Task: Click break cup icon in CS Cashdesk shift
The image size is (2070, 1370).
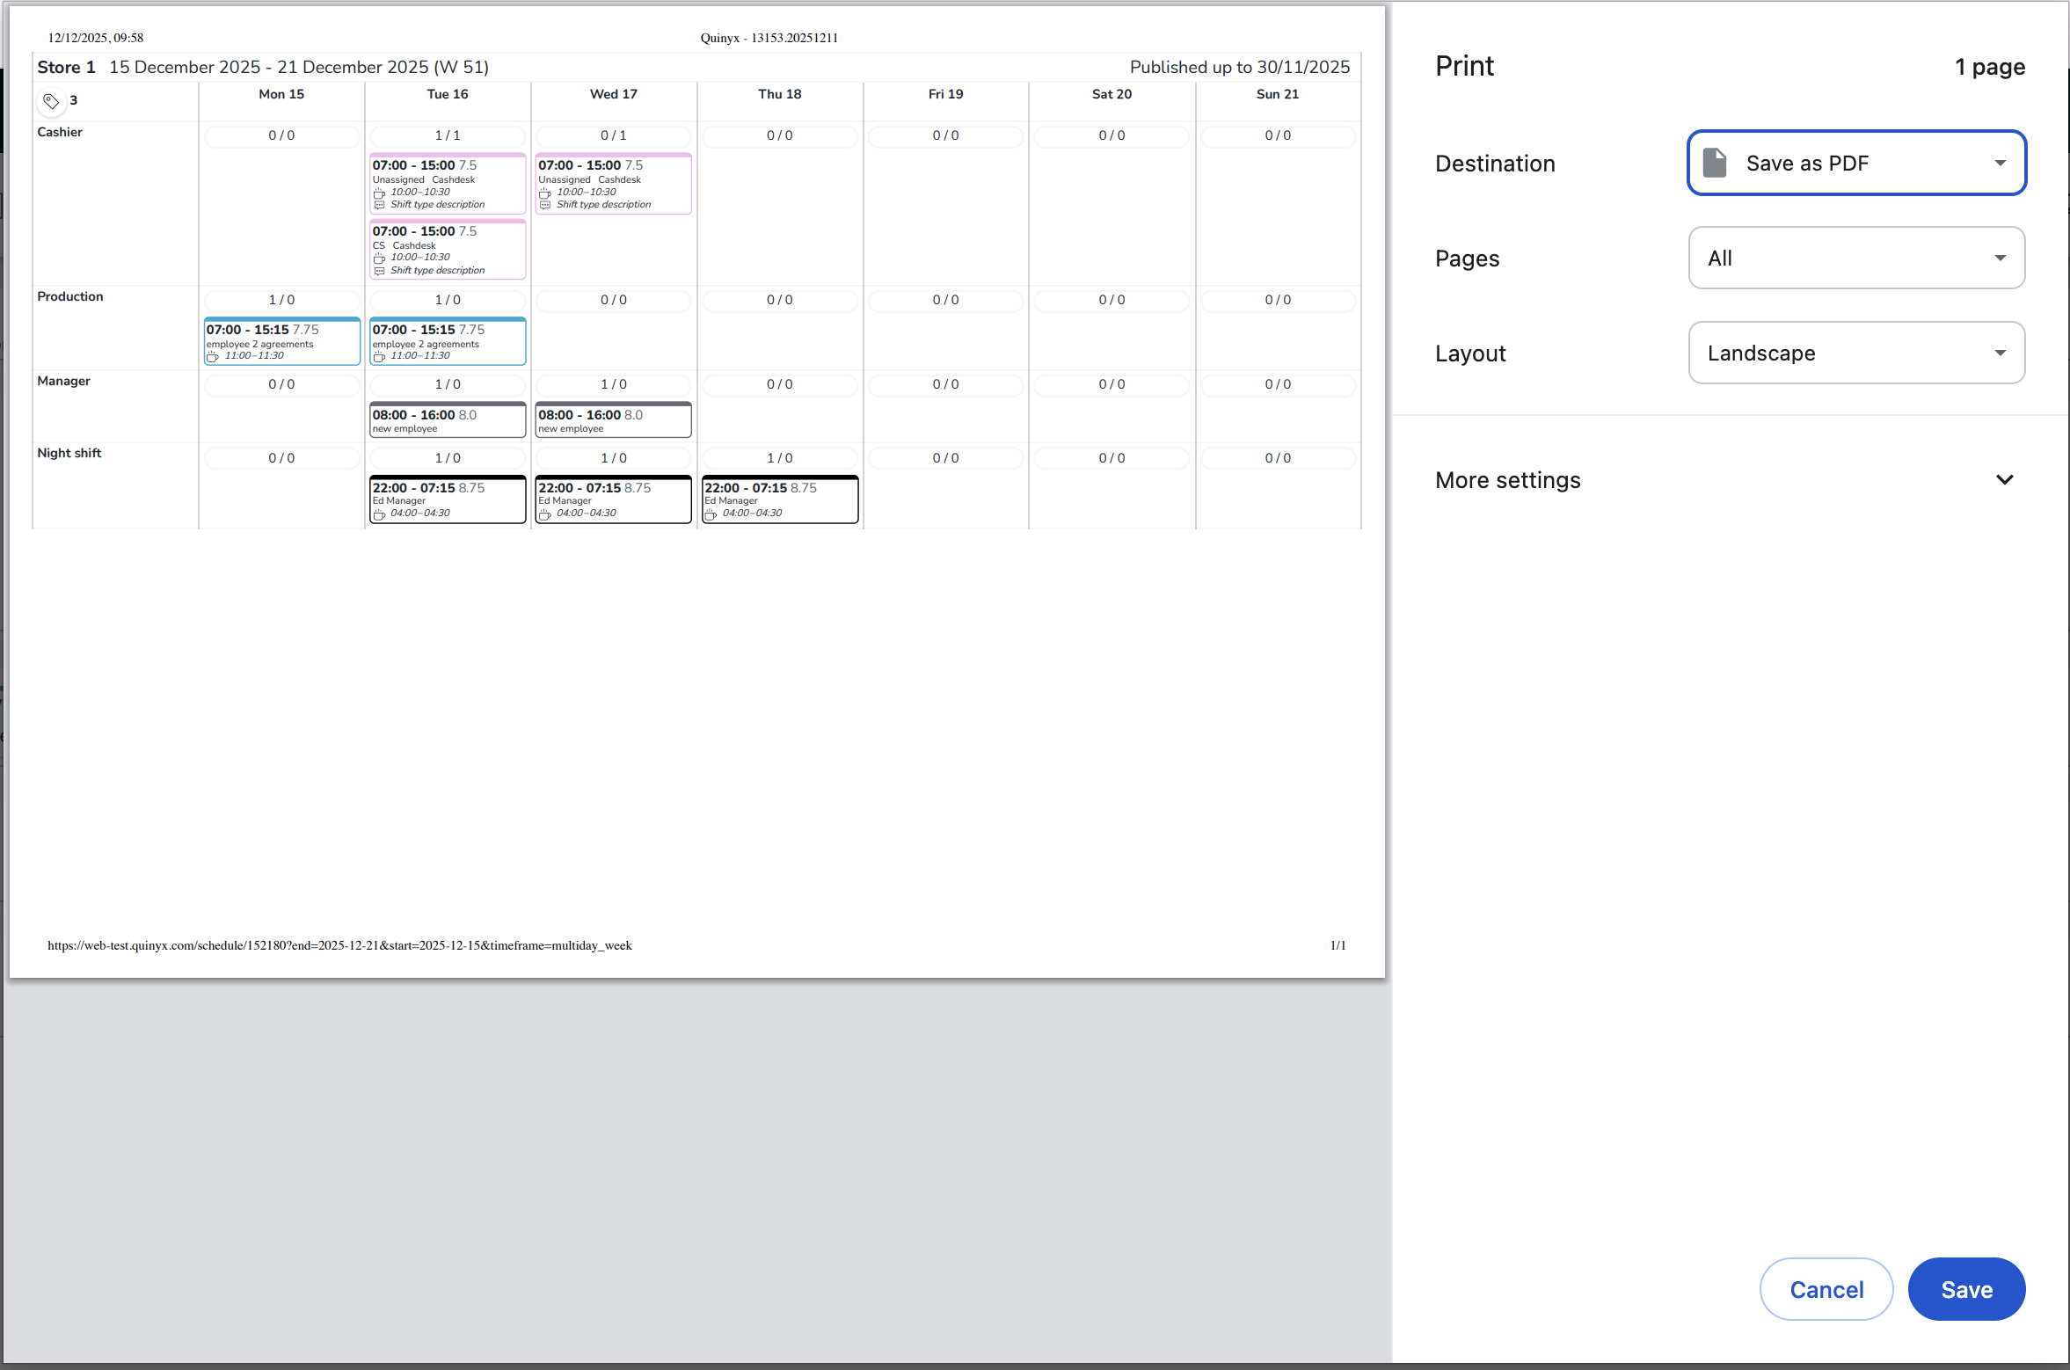Action: point(379,258)
